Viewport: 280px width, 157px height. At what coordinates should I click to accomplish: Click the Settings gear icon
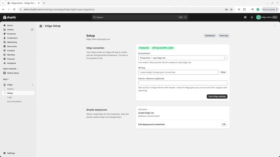[4, 153]
